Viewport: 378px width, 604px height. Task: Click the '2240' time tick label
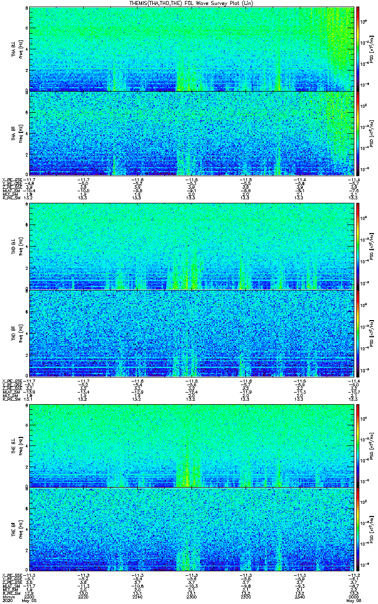pyautogui.click(x=138, y=597)
